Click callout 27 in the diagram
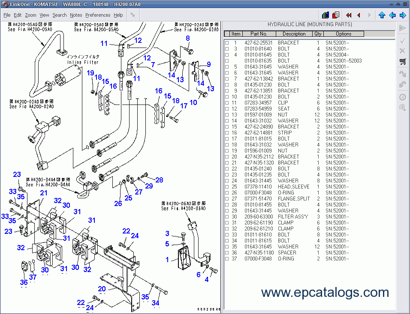Viewport: 410px width, 314px height. point(139,192)
